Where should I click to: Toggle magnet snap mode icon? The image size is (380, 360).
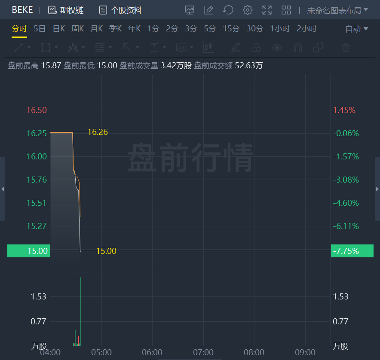pyautogui.click(x=297, y=48)
